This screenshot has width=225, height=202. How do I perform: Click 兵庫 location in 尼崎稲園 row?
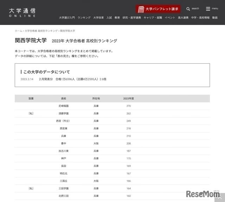[96, 106]
